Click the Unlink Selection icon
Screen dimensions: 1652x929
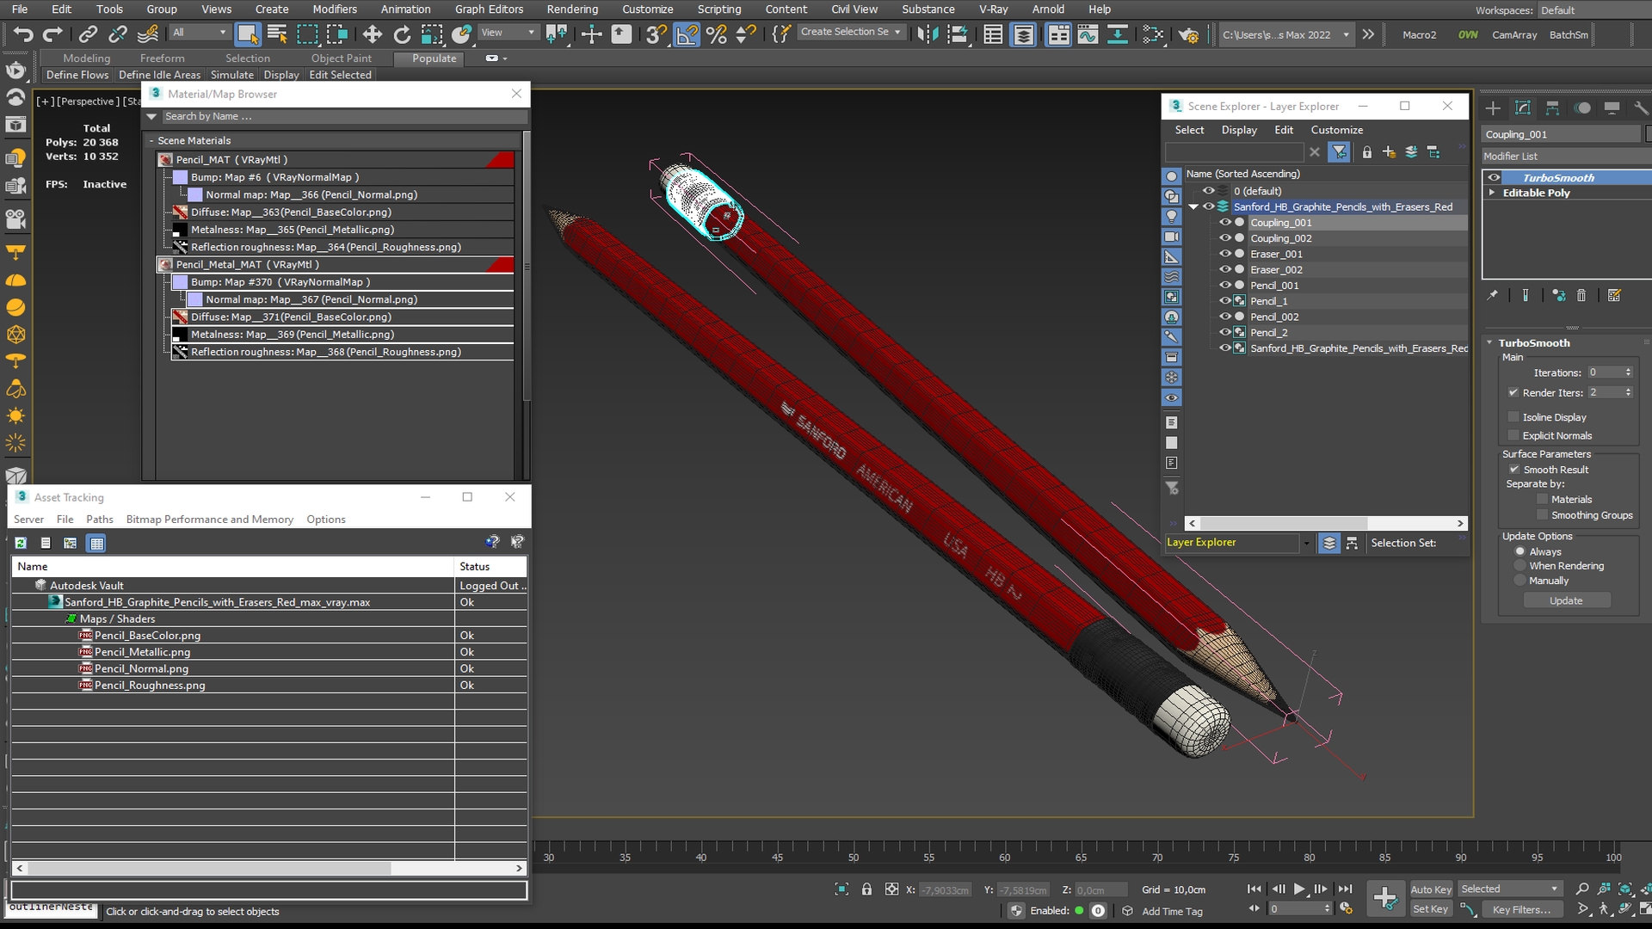118,34
